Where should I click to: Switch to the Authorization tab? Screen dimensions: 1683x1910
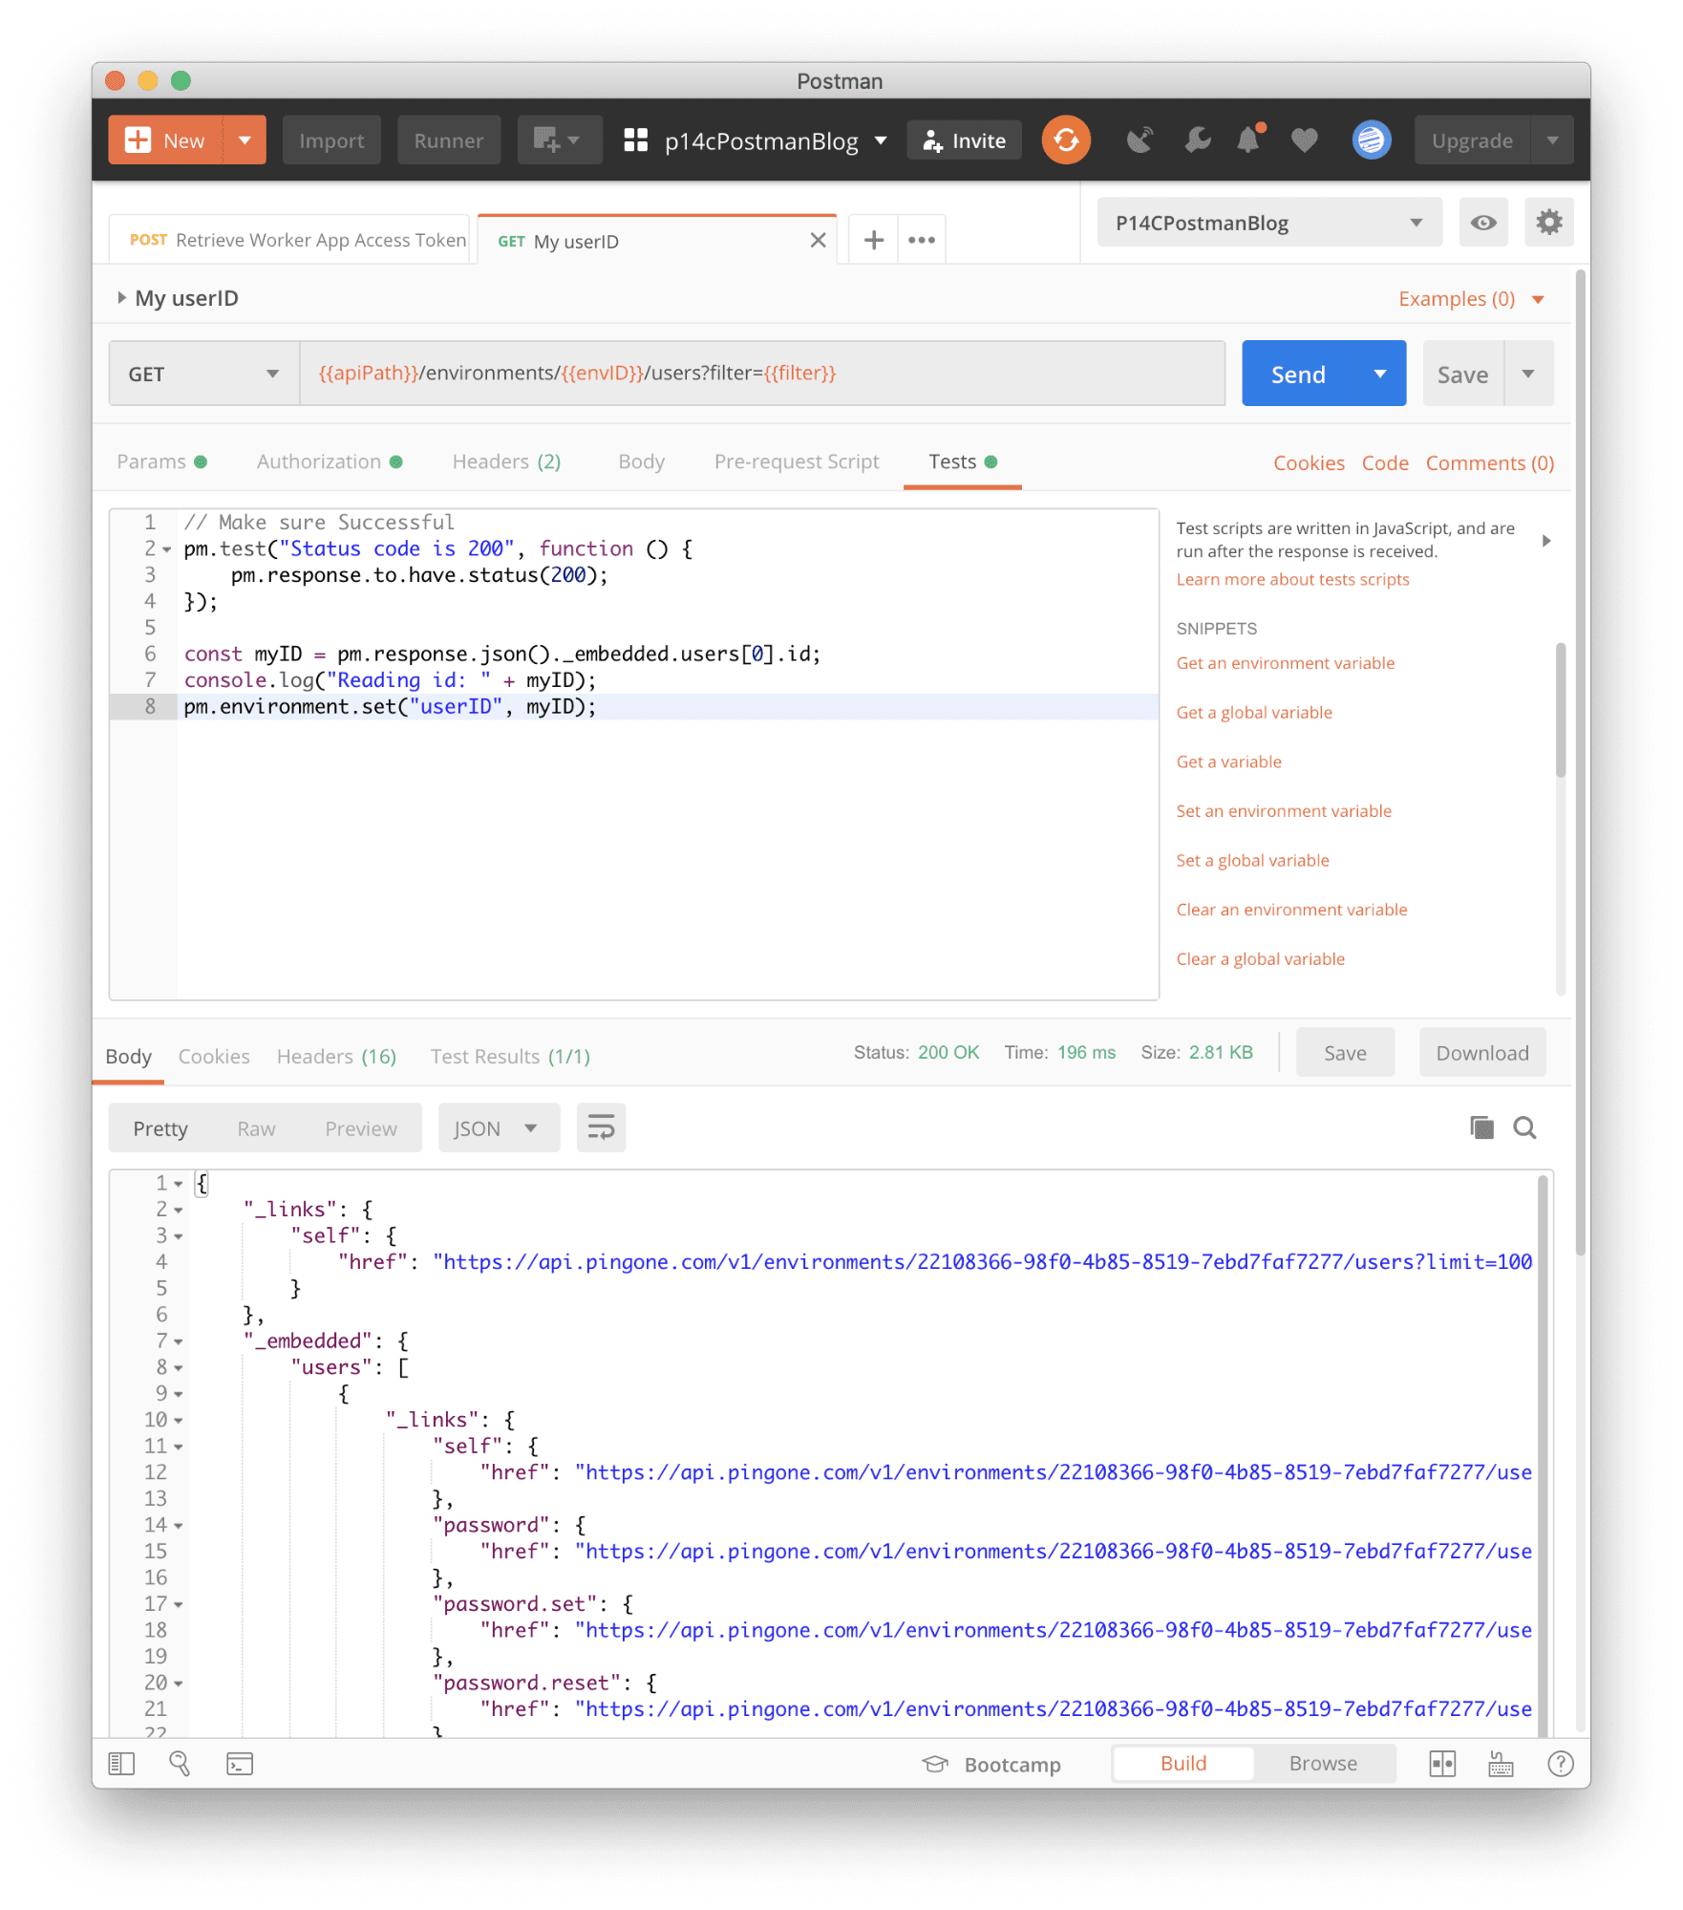click(330, 461)
